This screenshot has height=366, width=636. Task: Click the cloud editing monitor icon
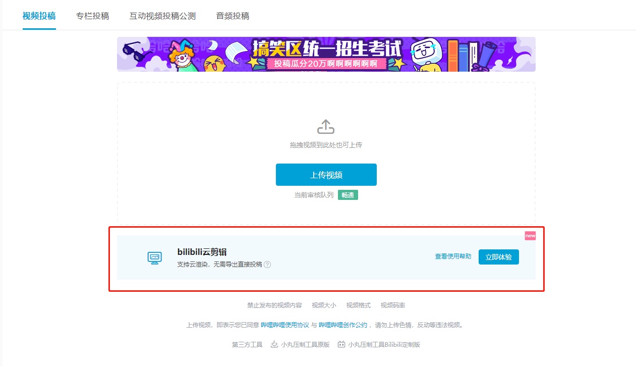pos(155,258)
